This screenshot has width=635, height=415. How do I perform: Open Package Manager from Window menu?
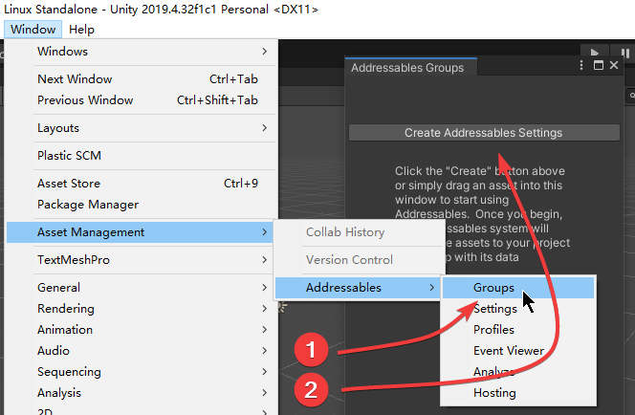click(142, 205)
